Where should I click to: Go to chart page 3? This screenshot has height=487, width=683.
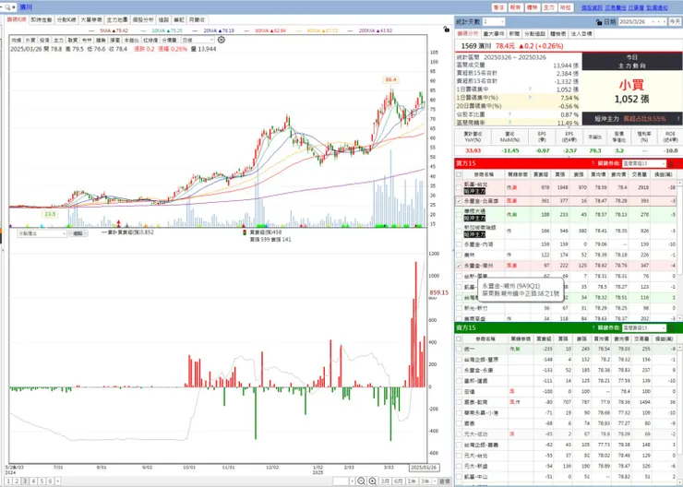coord(25,481)
